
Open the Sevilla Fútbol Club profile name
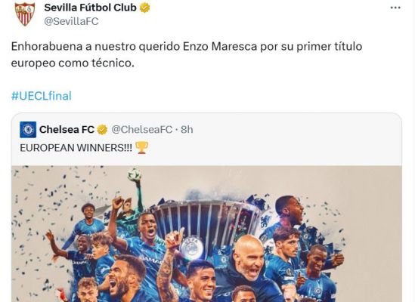pos(90,8)
